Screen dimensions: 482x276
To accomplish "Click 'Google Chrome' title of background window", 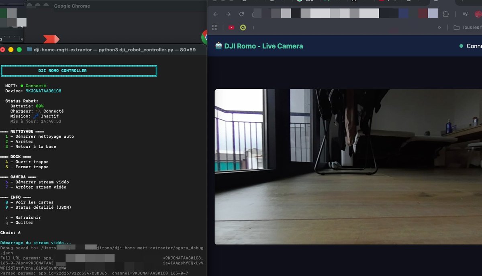I will point(72,6).
